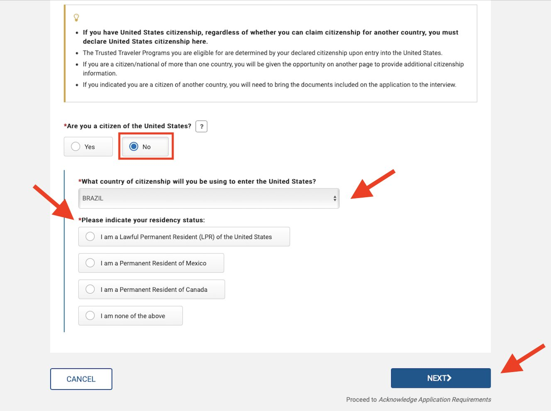Choose Lawful Permanent Resident of the United States
The height and width of the screenshot is (411, 551).
click(x=184, y=237)
